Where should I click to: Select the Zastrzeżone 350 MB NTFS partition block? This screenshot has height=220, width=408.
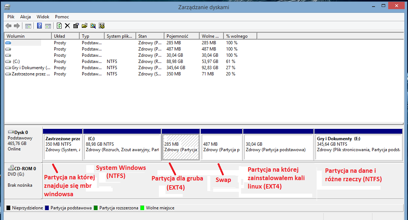coord(63,145)
